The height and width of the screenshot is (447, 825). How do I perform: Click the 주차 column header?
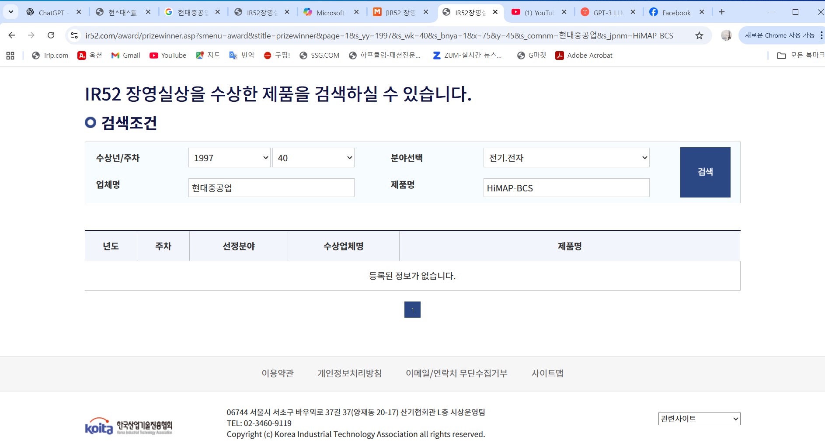163,246
